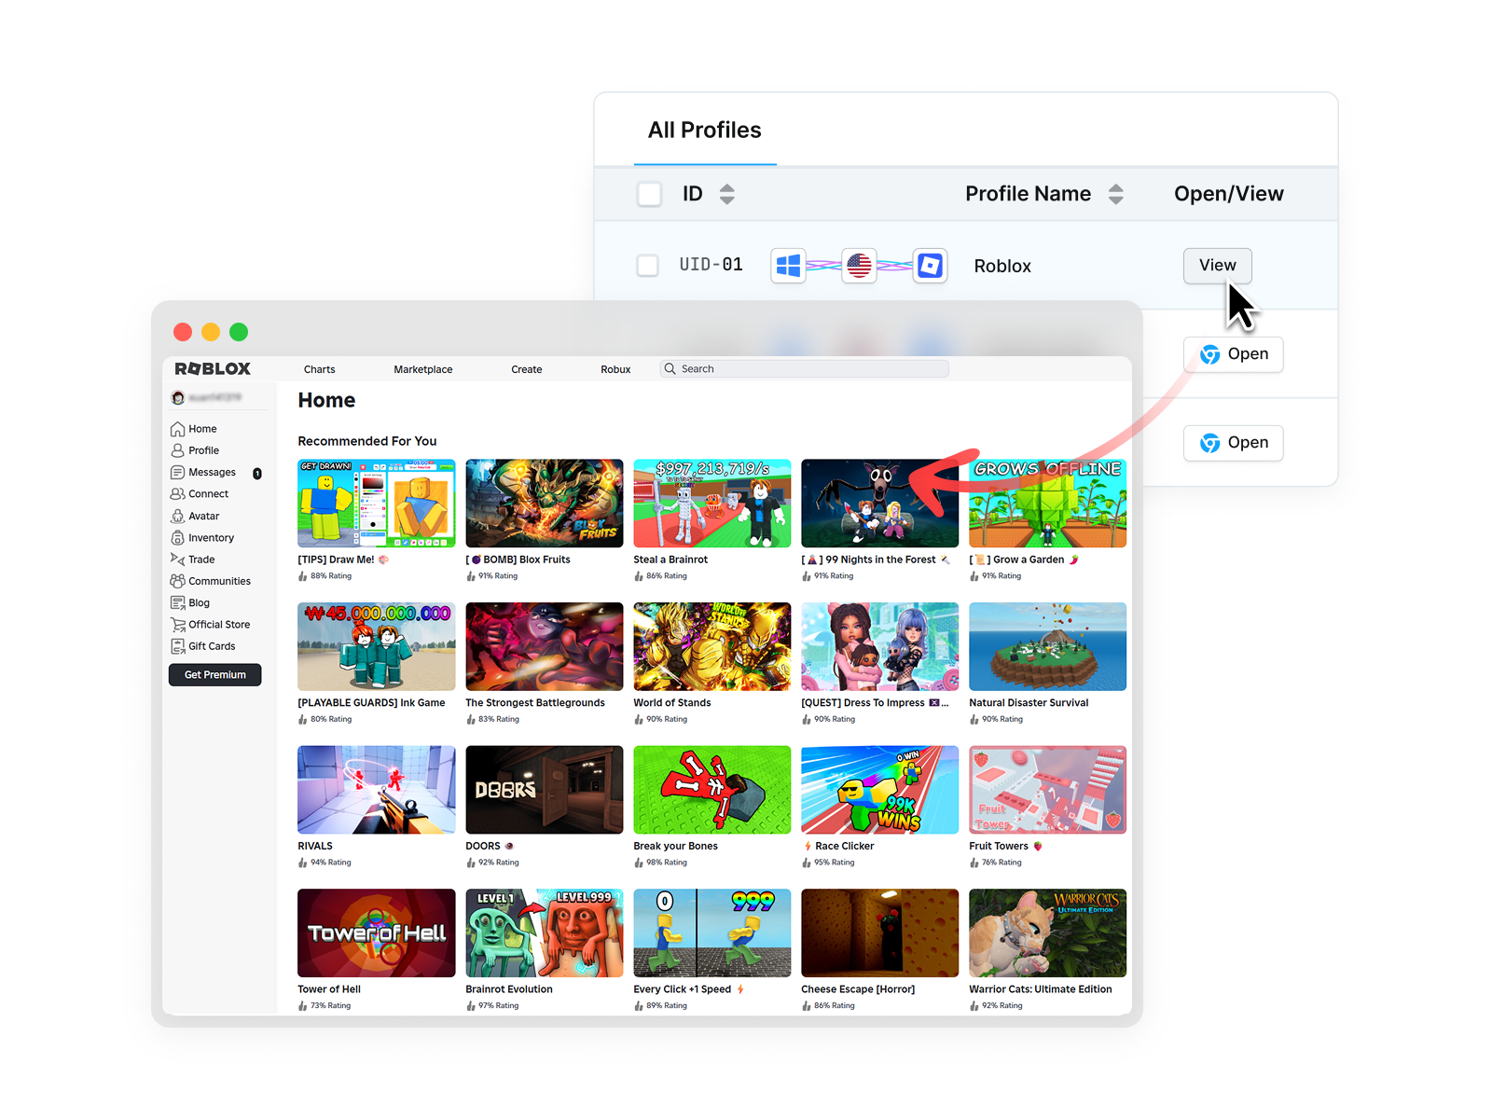Open Connect via its sidebar icon

177,494
